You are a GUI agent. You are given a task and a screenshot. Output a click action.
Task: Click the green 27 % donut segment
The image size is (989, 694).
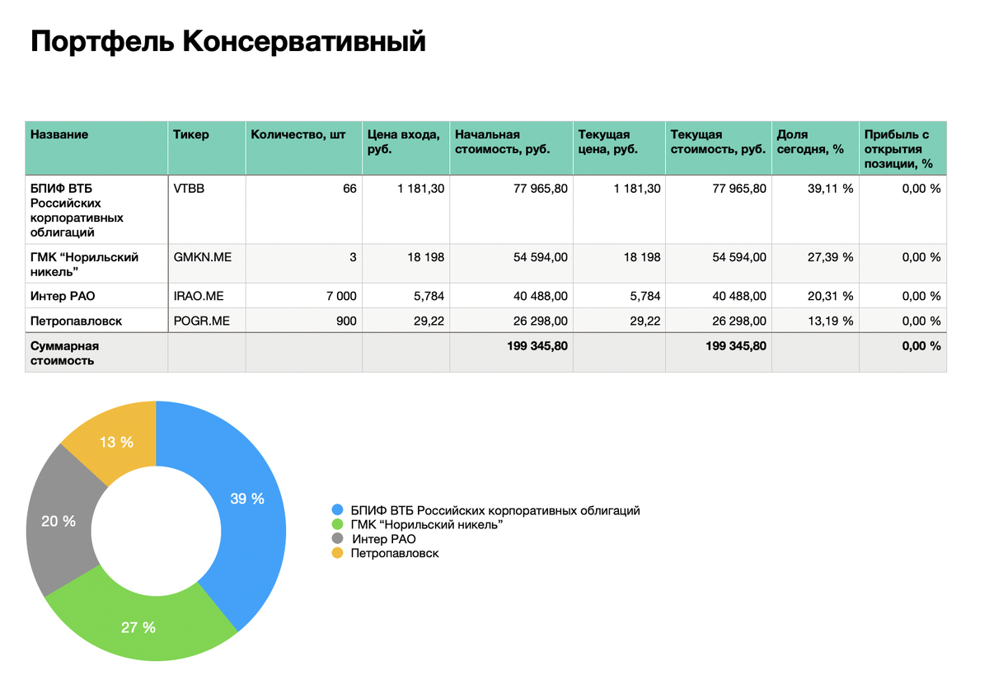click(x=138, y=627)
